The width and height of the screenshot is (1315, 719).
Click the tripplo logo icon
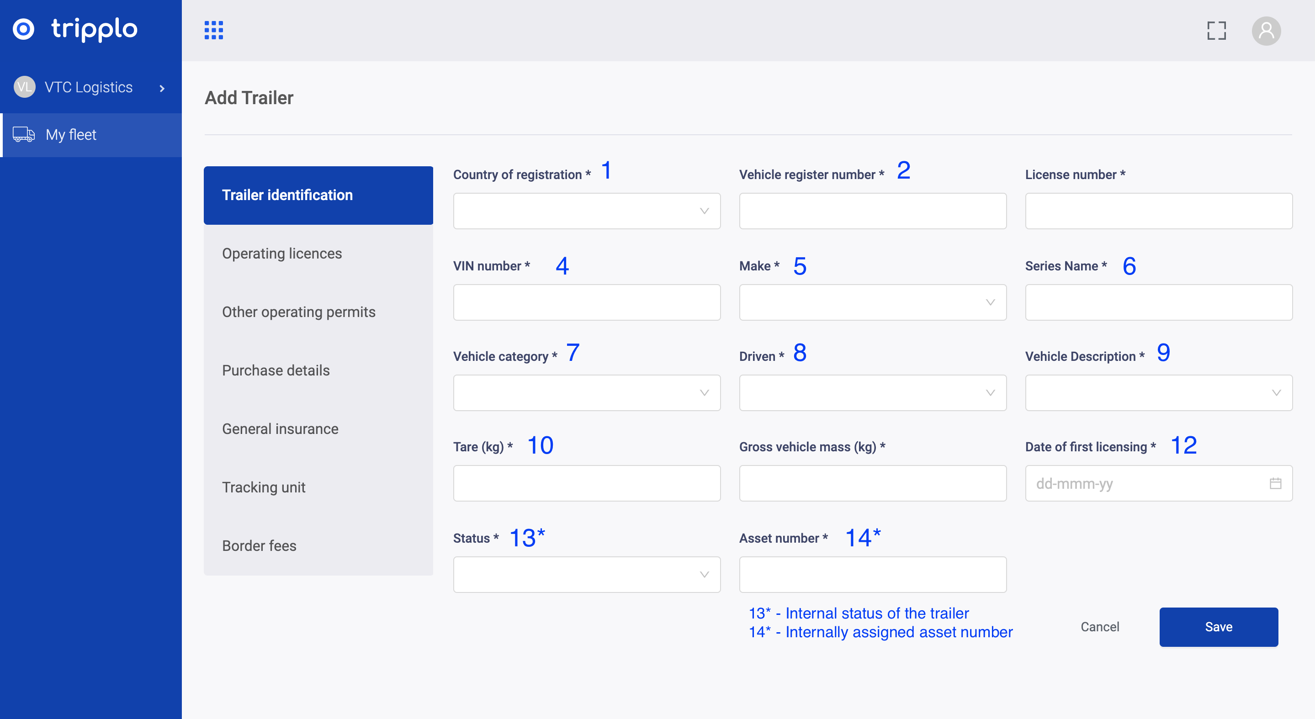[x=23, y=29]
